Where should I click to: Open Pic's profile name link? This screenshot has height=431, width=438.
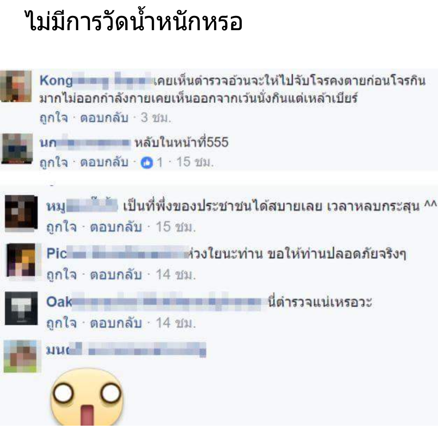[x=117, y=254]
